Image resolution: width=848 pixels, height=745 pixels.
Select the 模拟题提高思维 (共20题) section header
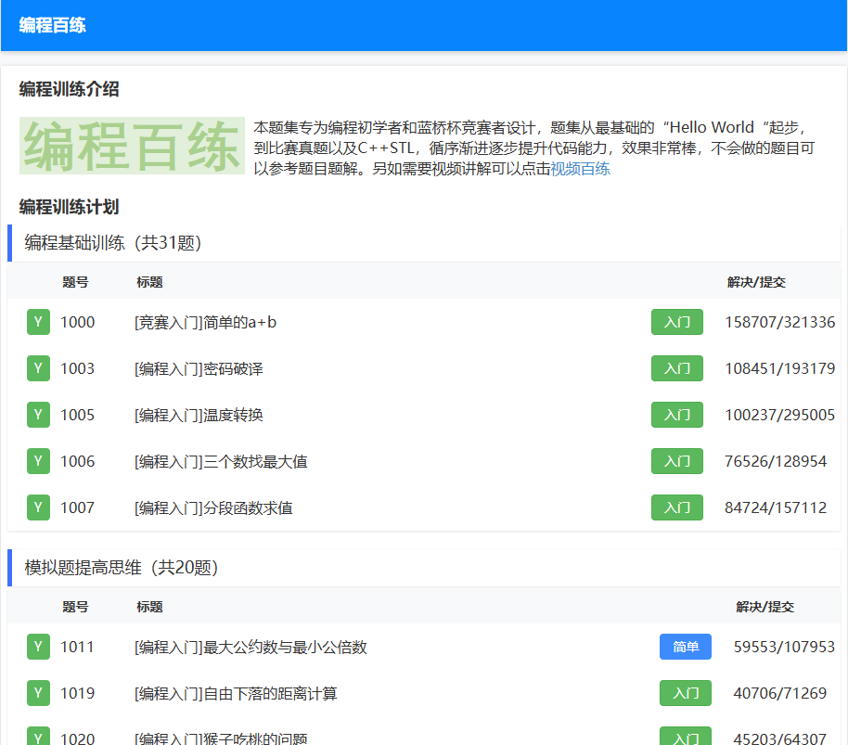click(424, 568)
